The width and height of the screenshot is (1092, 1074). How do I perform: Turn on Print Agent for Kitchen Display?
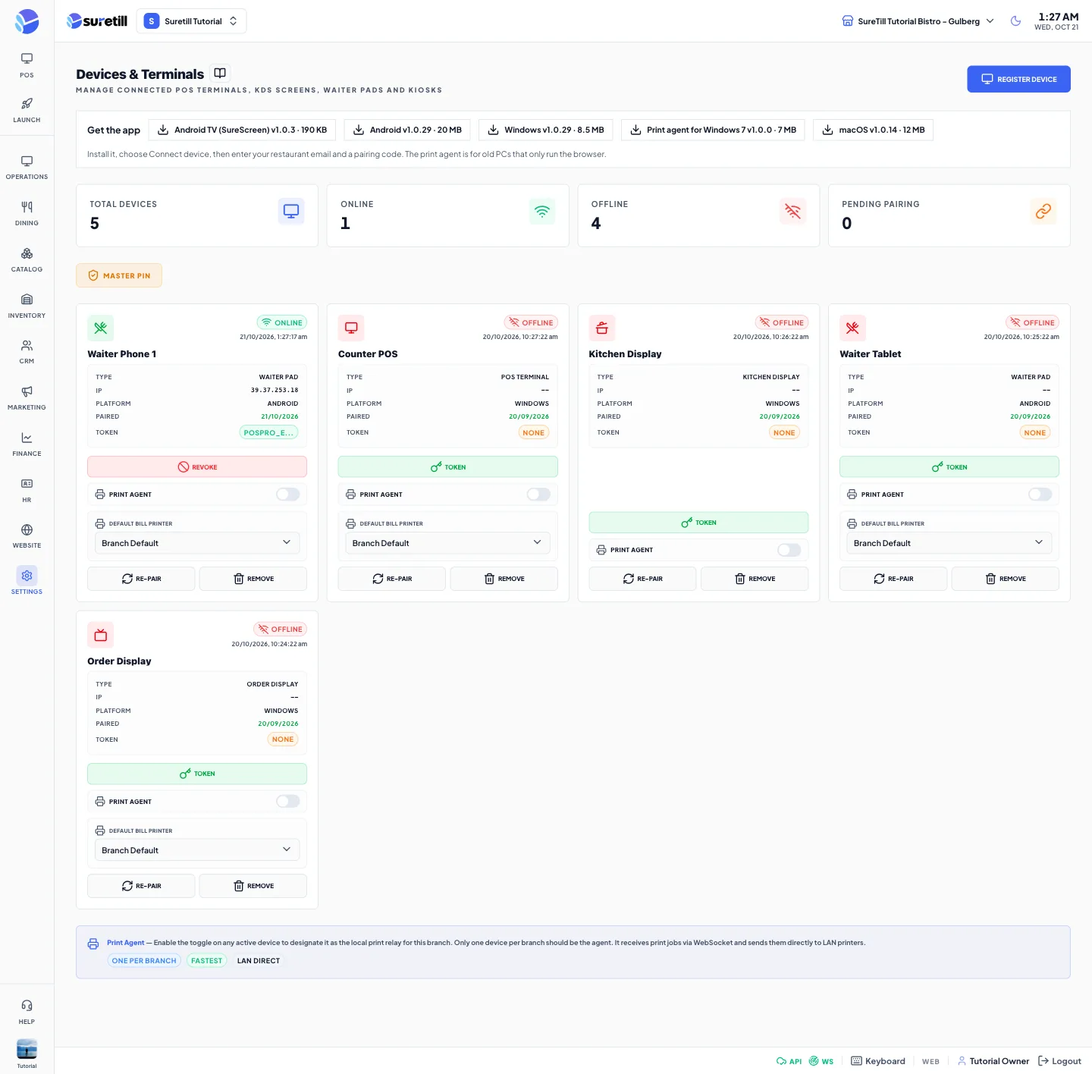click(x=789, y=550)
